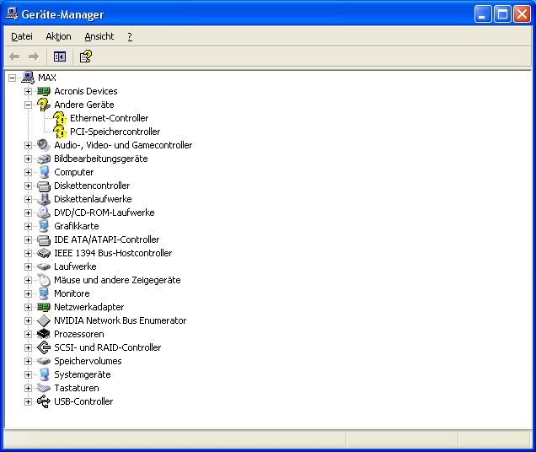Click the Forward arrow toolbar icon
Screen dimensions: 536x452
point(34,56)
